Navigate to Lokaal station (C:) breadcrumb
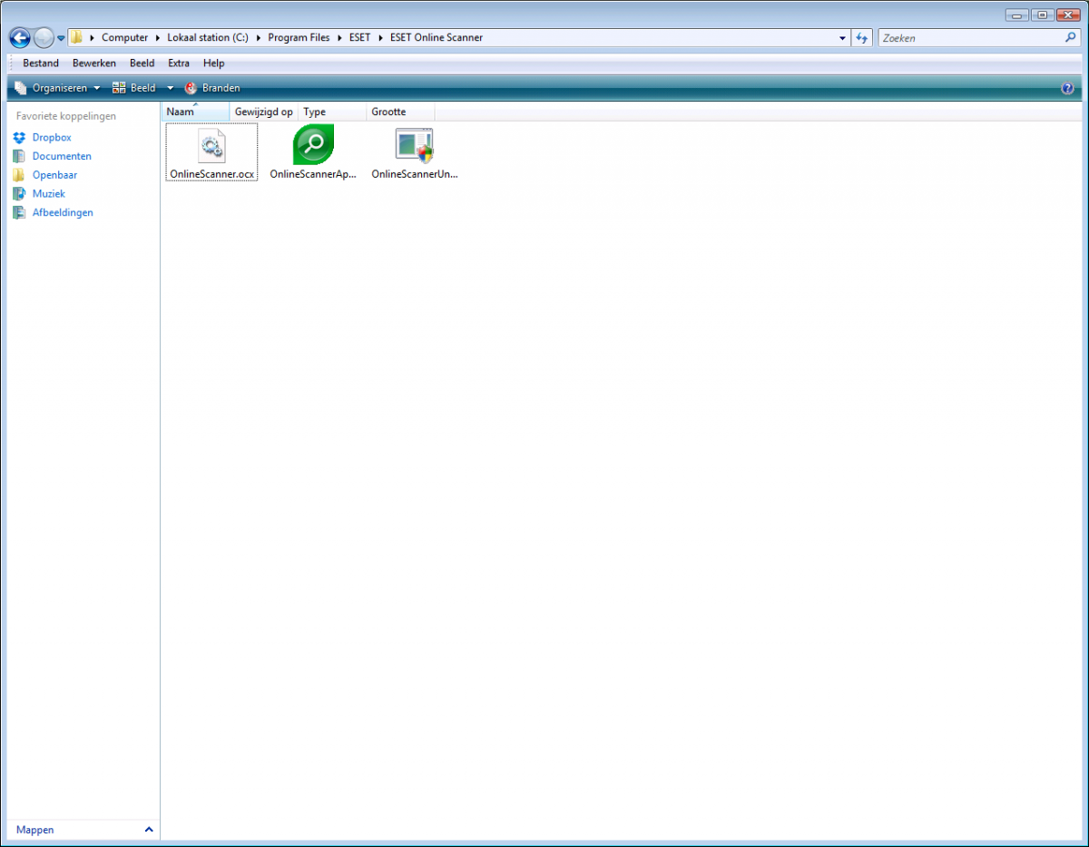The image size is (1089, 847). pyautogui.click(x=208, y=38)
